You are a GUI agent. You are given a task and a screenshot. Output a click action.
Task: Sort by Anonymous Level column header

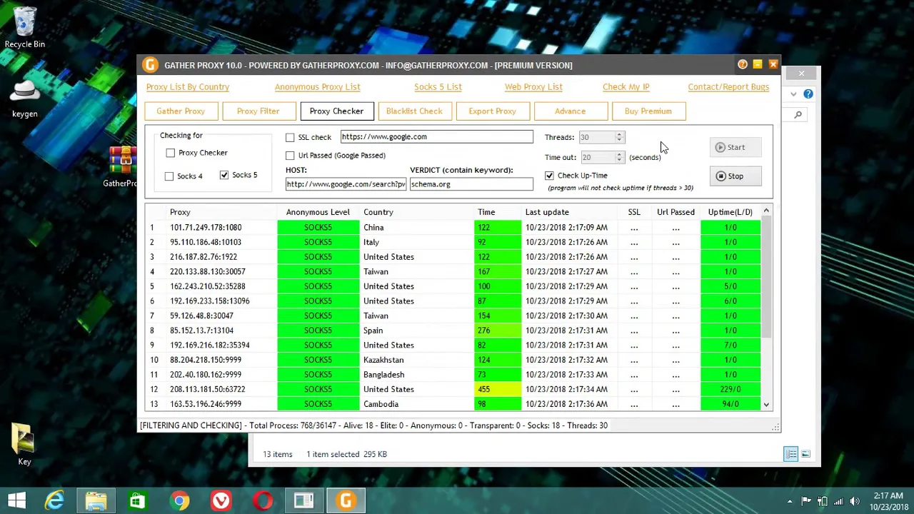click(x=318, y=212)
